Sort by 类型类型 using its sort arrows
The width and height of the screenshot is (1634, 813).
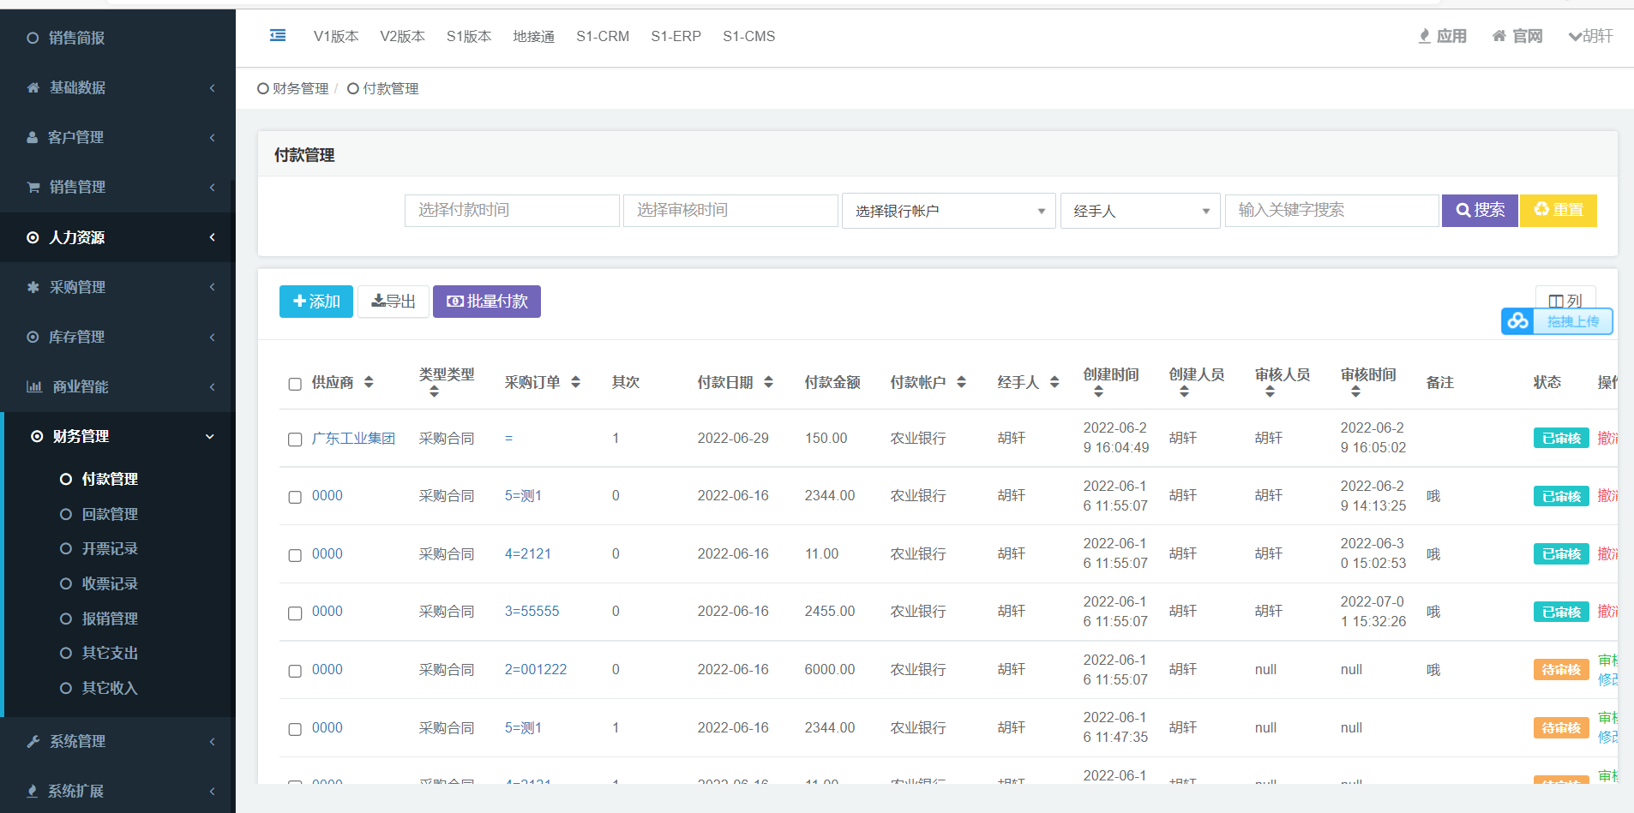(x=434, y=392)
